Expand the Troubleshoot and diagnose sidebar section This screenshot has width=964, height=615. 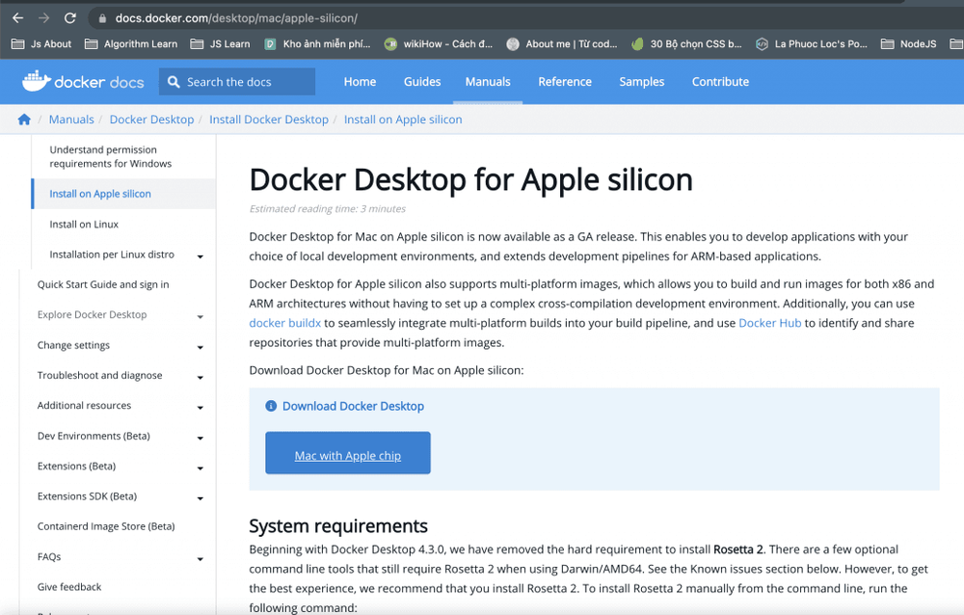click(201, 376)
